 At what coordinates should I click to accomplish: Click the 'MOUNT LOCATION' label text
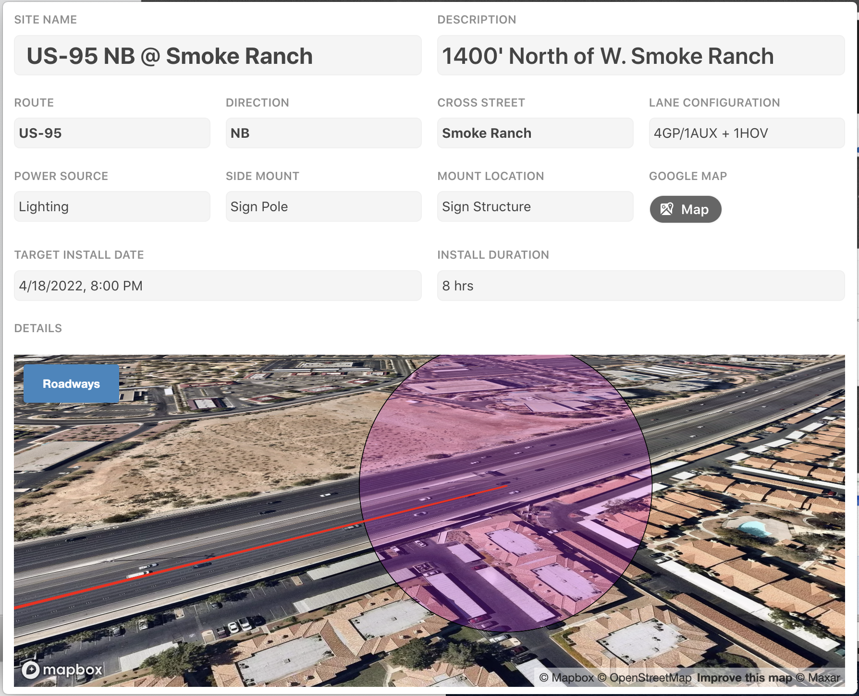pyautogui.click(x=491, y=176)
